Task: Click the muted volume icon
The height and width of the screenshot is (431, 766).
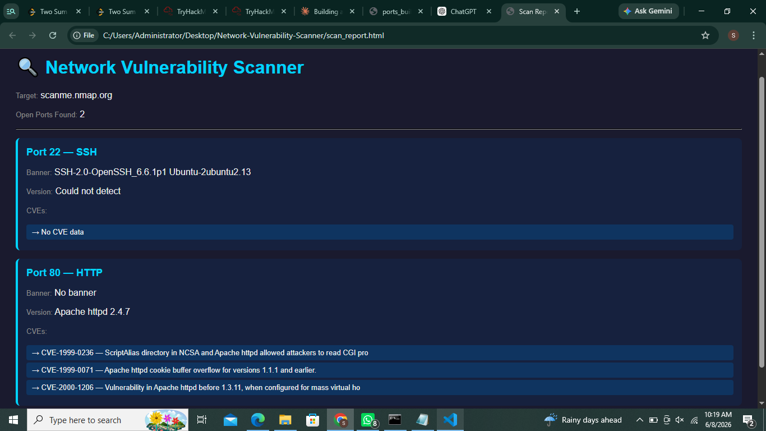Action: point(680,420)
